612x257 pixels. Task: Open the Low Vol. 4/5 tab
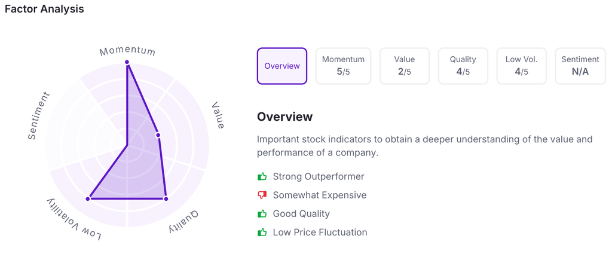(x=522, y=66)
